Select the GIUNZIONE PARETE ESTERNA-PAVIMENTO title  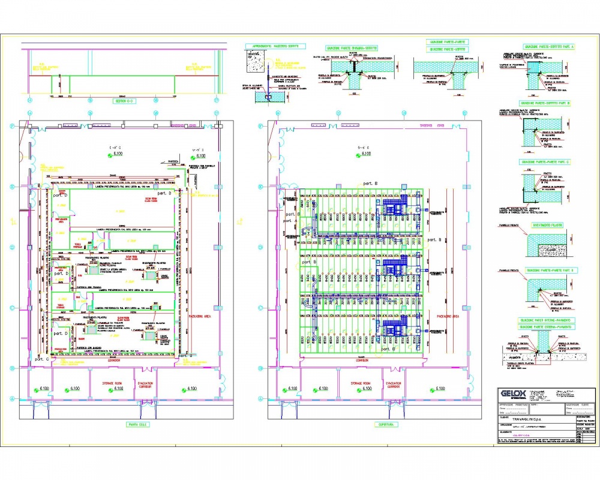coord(547,327)
